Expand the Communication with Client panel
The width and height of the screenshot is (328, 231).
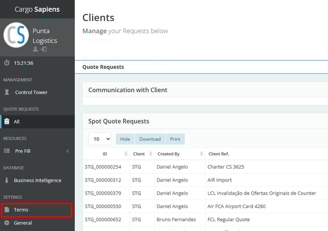coord(128,90)
